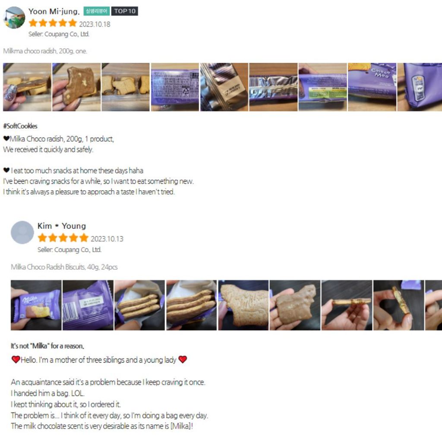Click black heart before 'Milka Choco radish, 200g'
Screen dimensions: 442x442
(6, 139)
